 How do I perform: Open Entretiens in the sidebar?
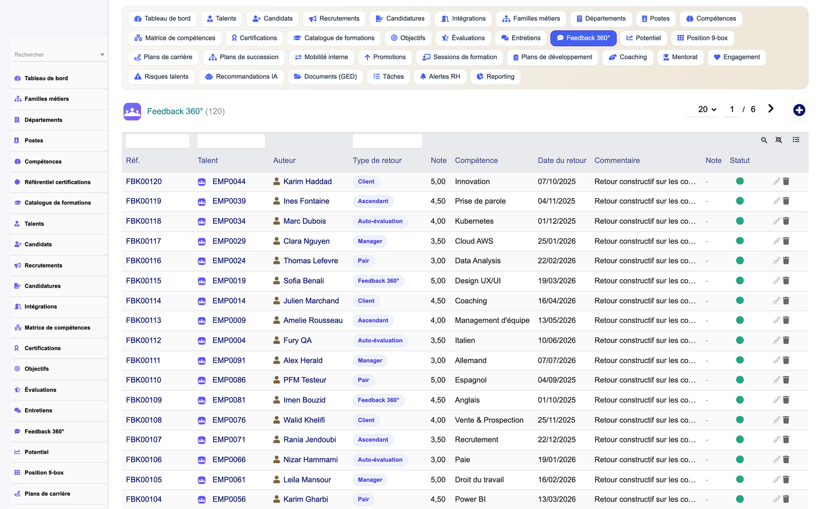click(x=59, y=411)
